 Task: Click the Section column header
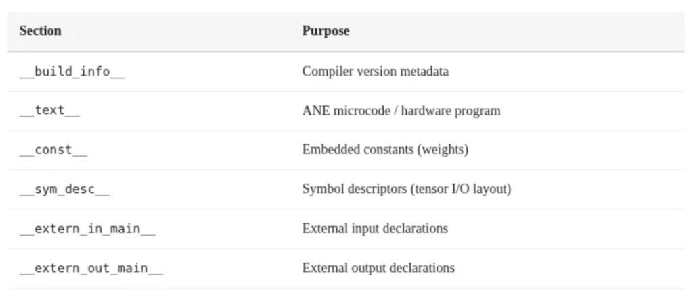click(40, 31)
